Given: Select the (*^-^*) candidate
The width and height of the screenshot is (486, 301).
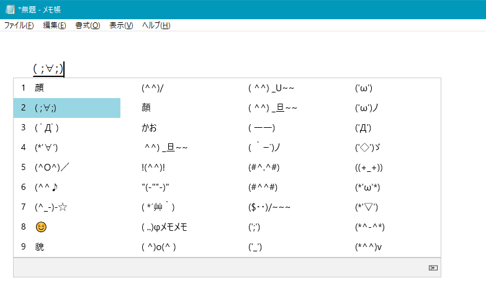Looking at the screenshot, I should pyautogui.click(x=370, y=227).
